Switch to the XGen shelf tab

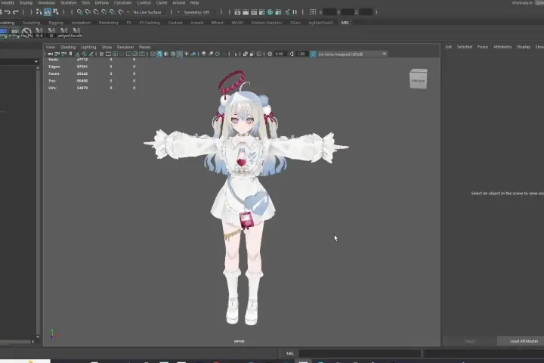(295, 23)
